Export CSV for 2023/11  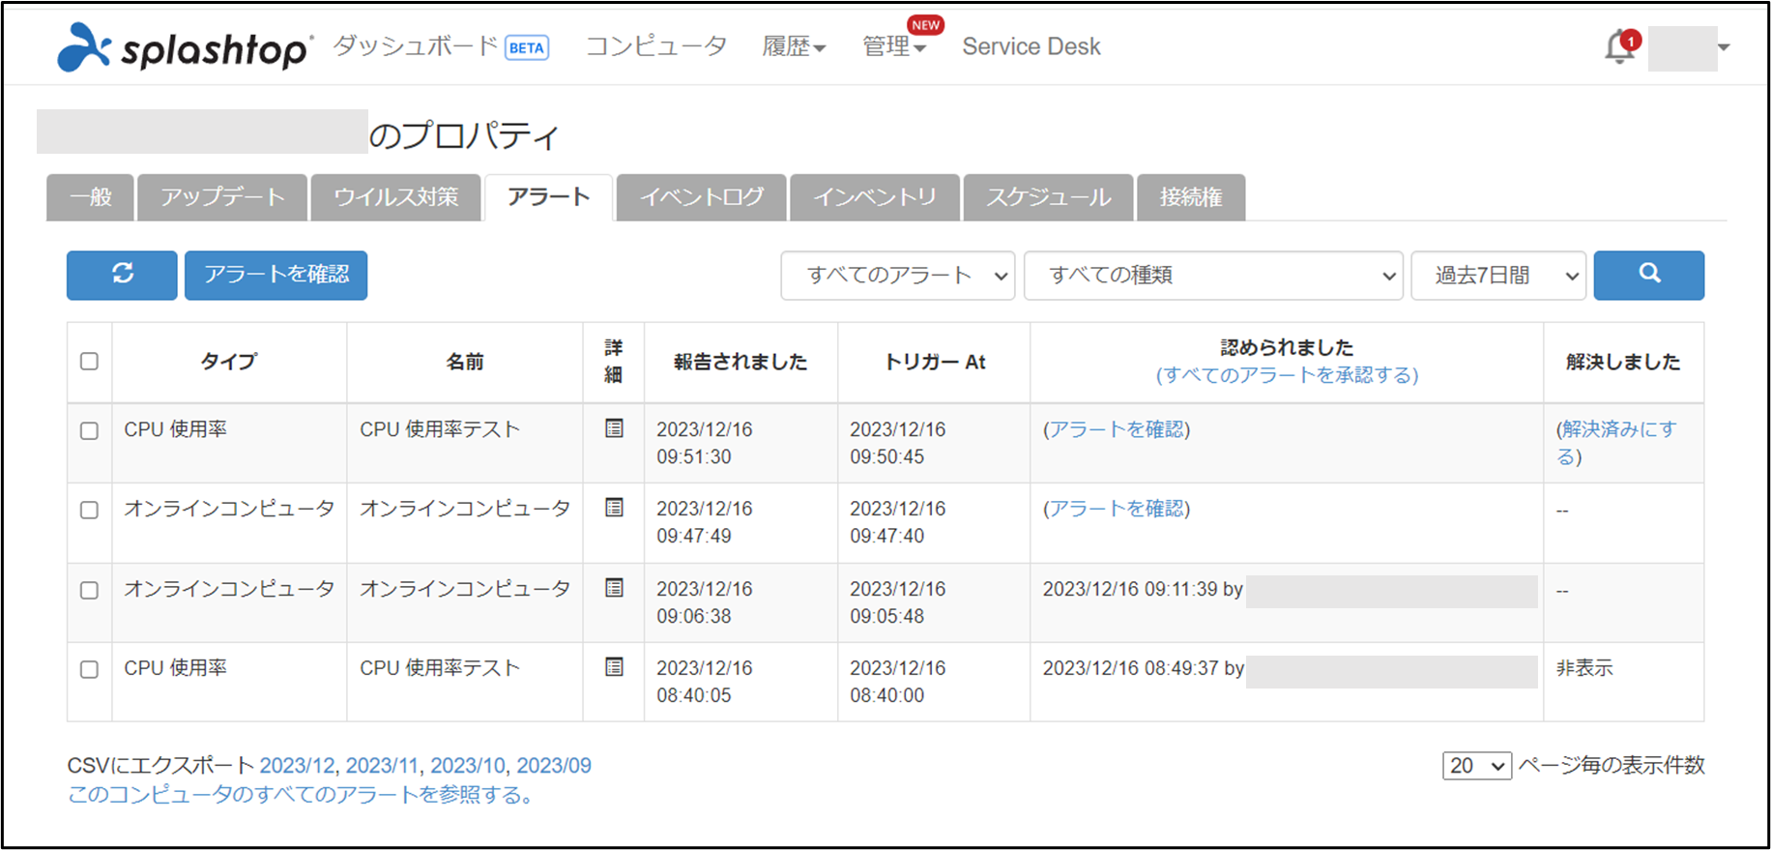[x=383, y=766]
